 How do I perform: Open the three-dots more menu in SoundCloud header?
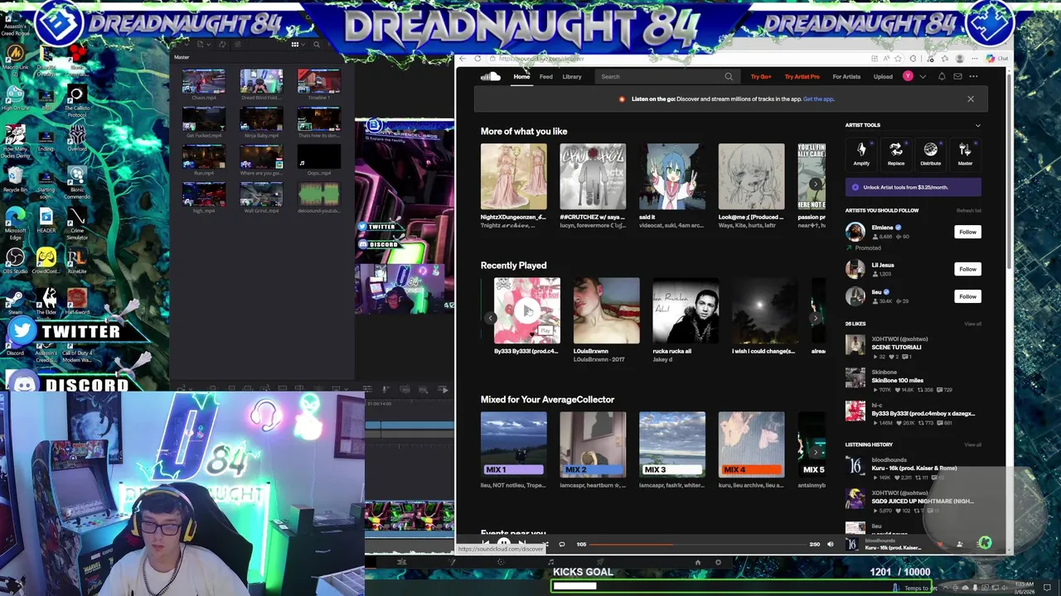tap(974, 76)
